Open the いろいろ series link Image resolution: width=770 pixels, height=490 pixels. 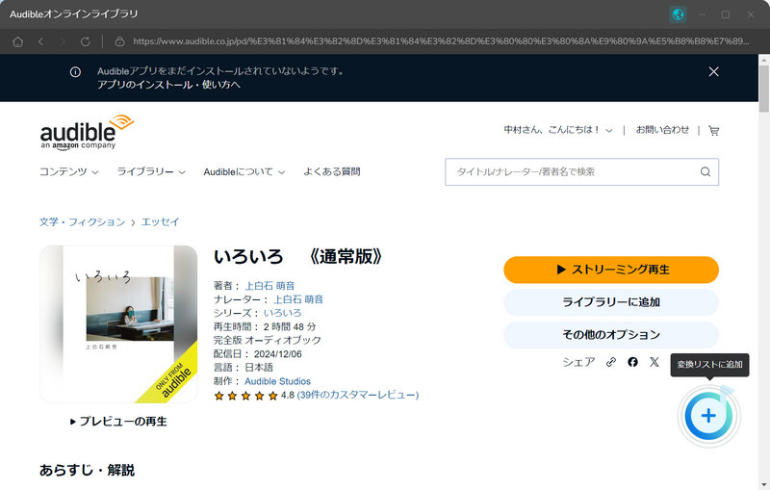click(282, 313)
